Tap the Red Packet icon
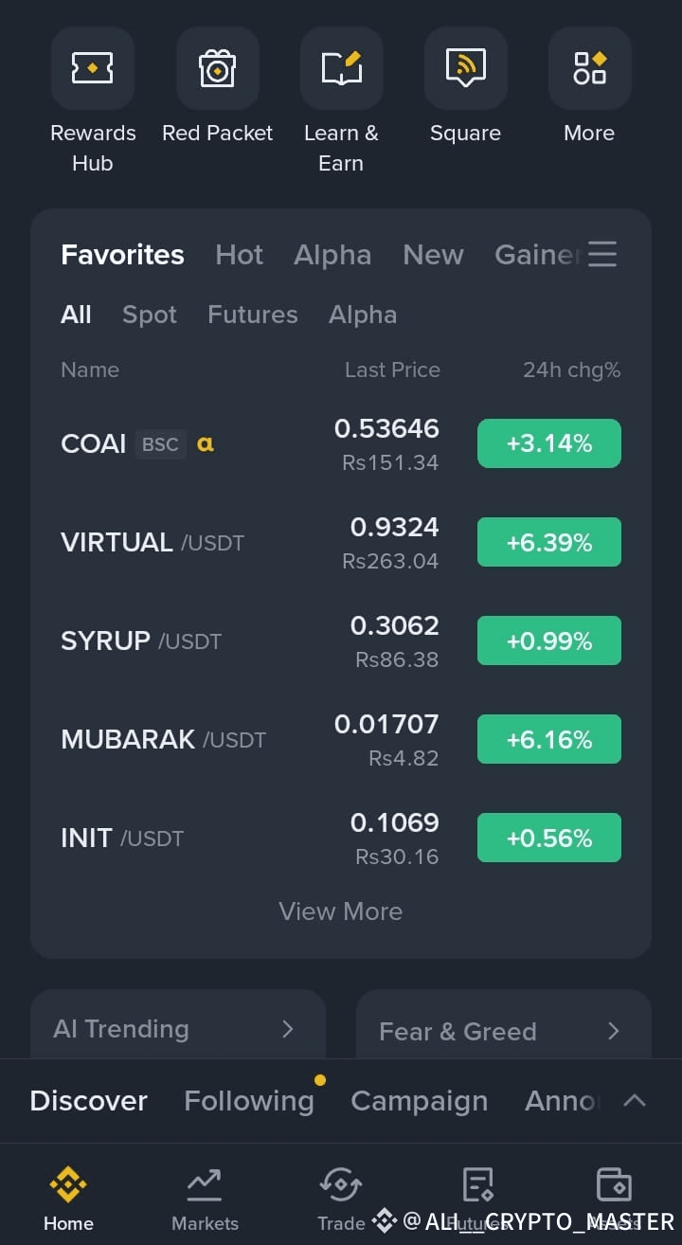 pos(217,68)
